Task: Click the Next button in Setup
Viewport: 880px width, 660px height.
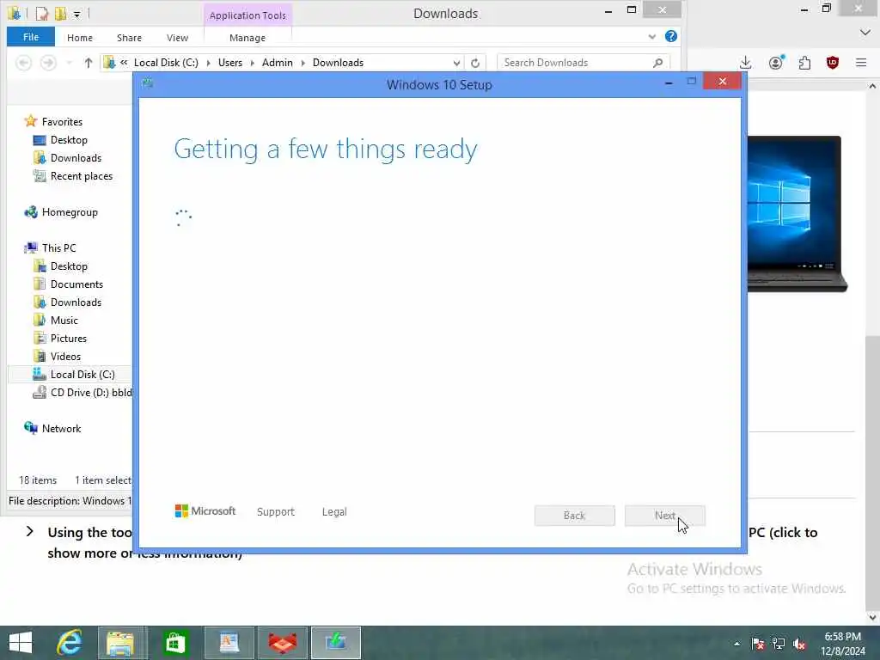Action: pyautogui.click(x=665, y=516)
